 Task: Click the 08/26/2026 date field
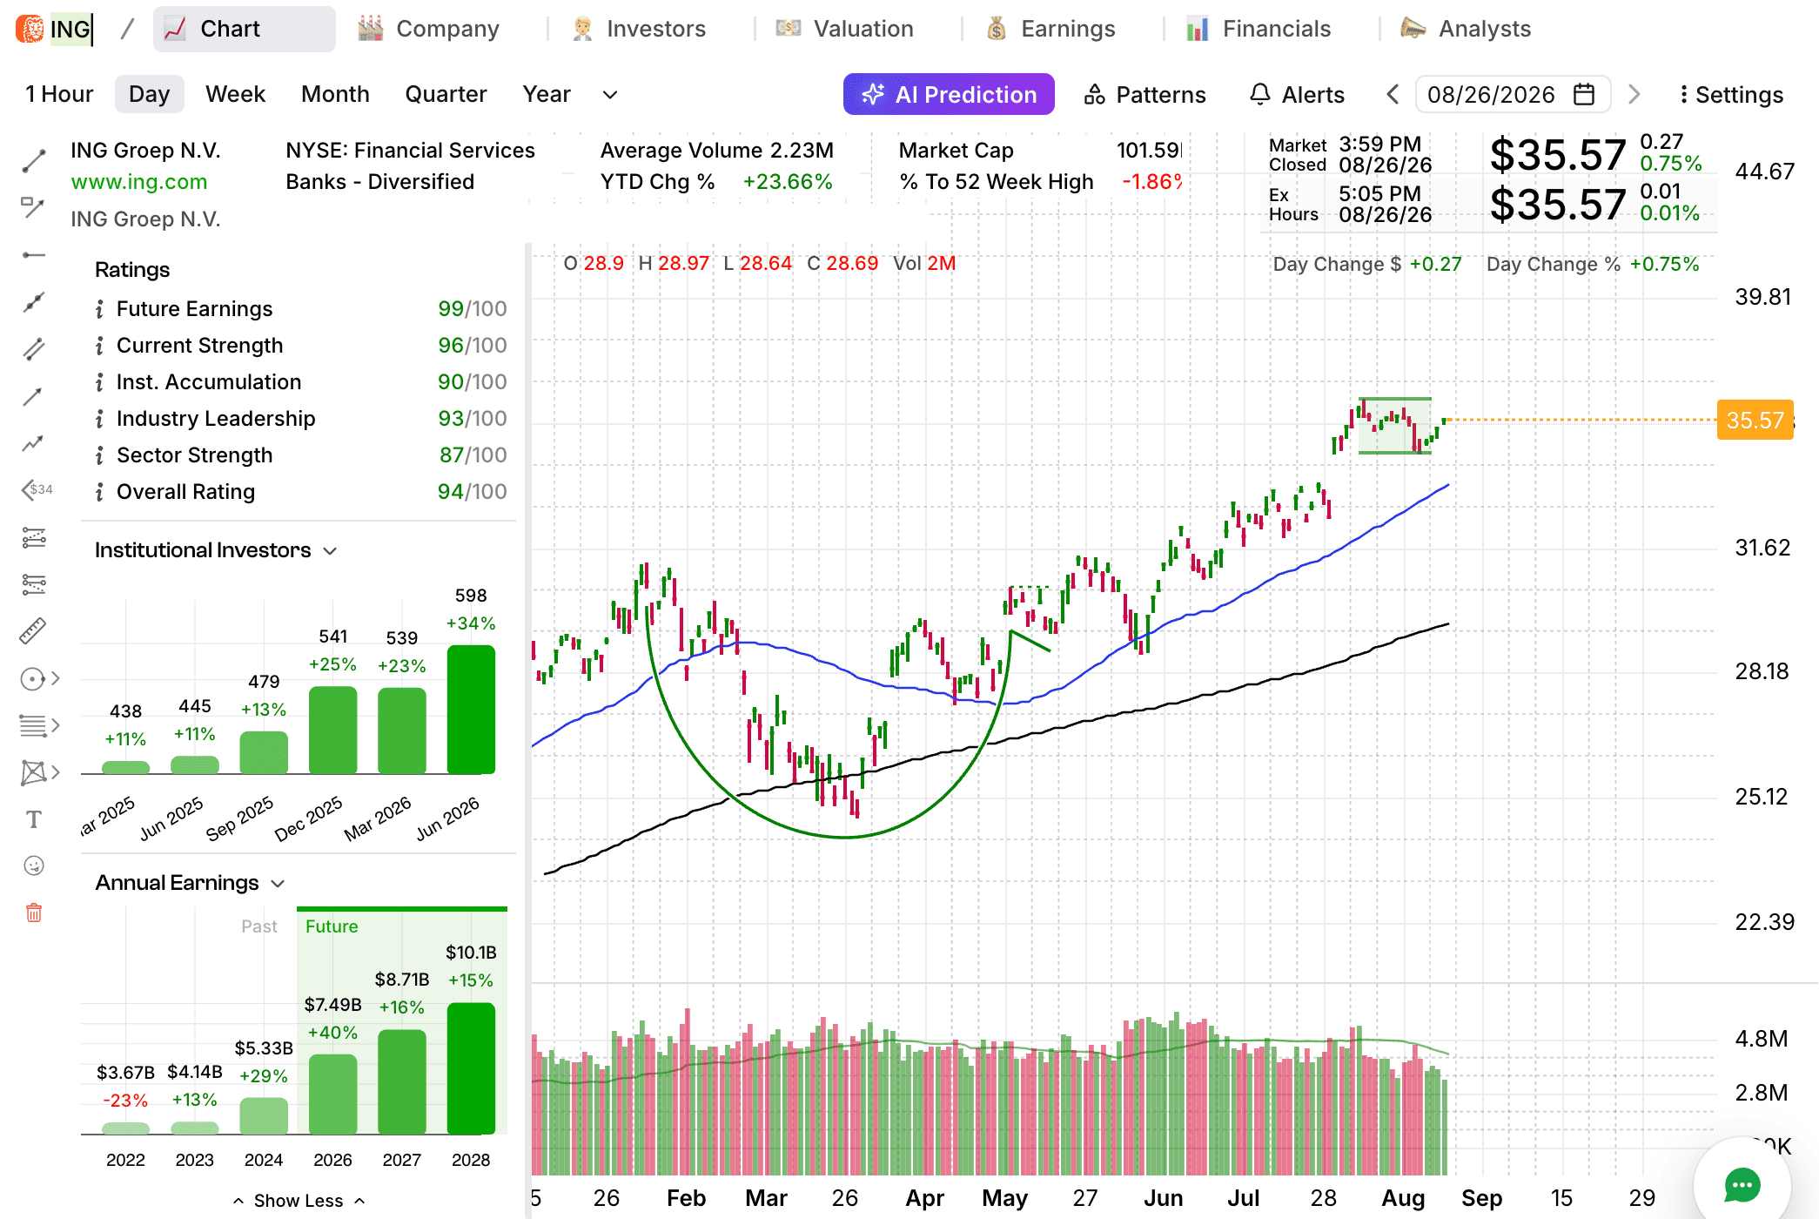1513,94
